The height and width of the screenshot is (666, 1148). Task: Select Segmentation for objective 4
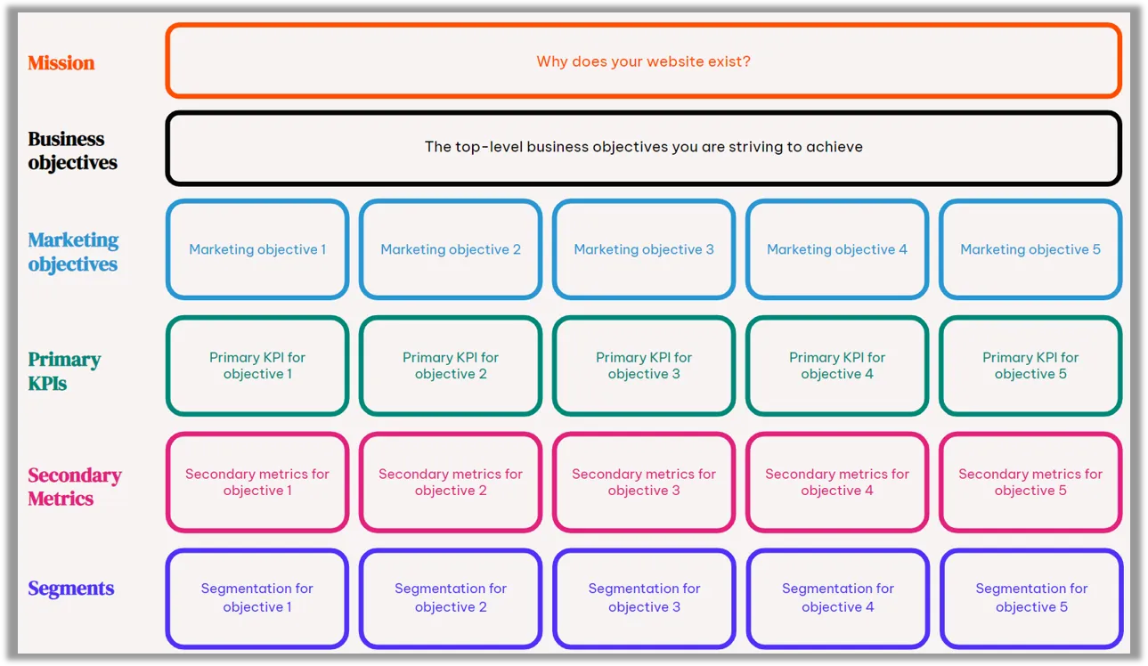(x=837, y=598)
